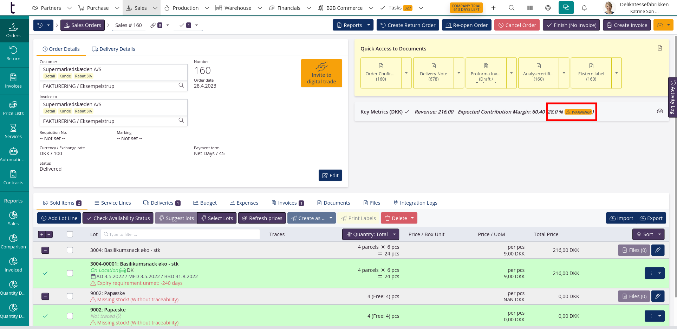The width and height of the screenshot is (677, 329).
Task: Click the Cancel Order button
Action: (x=517, y=25)
